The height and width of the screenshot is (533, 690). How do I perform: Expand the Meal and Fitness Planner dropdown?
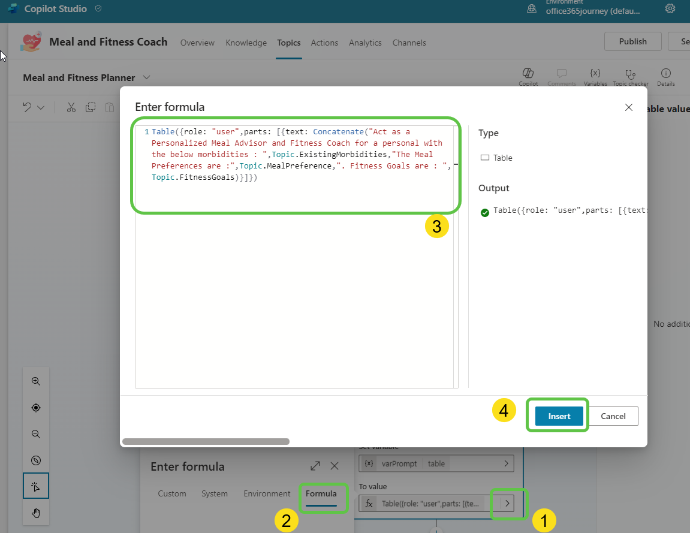147,77
